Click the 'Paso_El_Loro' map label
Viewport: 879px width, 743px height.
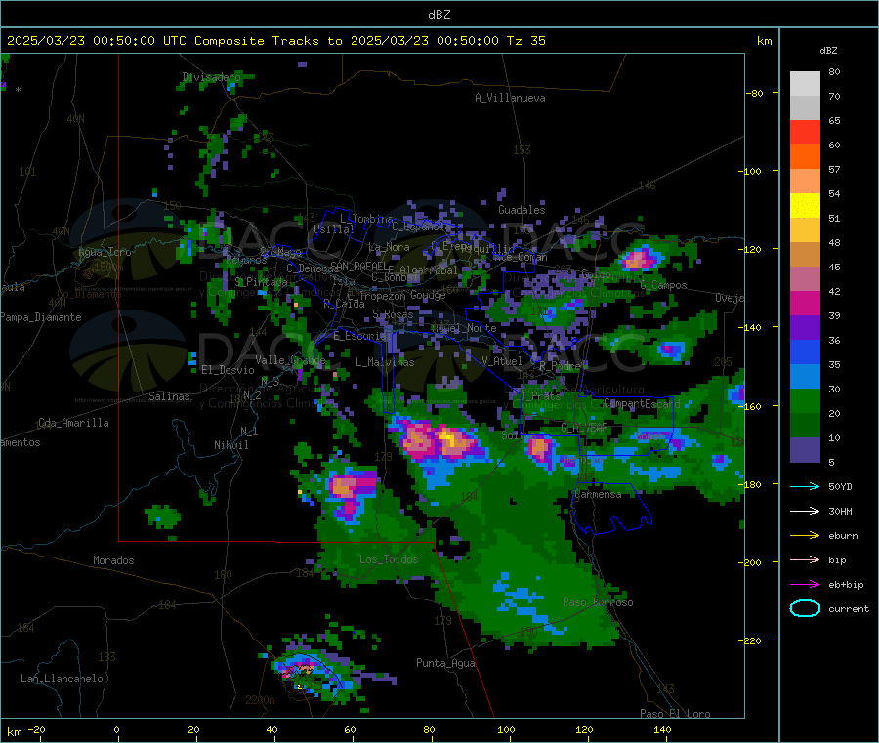pyautogui.click(x=675, y=714)
